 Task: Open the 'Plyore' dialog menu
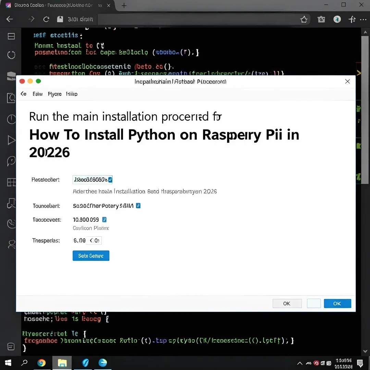[55, 94]
